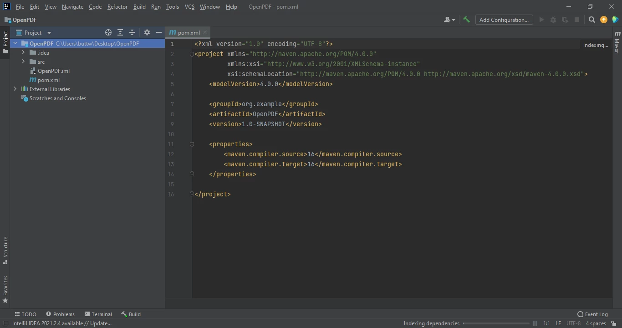Screen dimensions: 622x328
Task: Pause the indexing progress
Action: (x=535, y=323)
